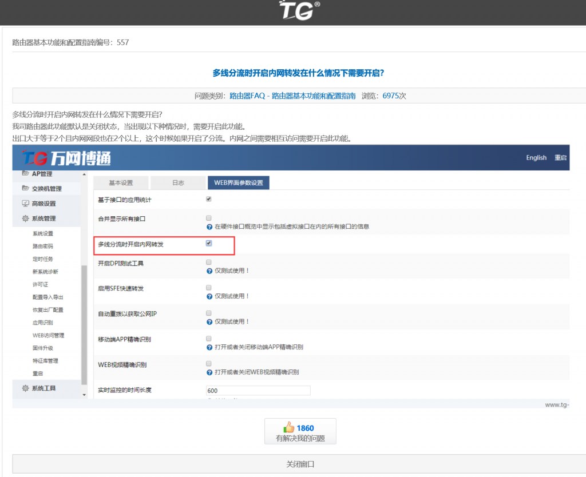Enable 启用SFE快速转发 checkbox
This screenshot has width=586, height=477.
click(209, 287)
